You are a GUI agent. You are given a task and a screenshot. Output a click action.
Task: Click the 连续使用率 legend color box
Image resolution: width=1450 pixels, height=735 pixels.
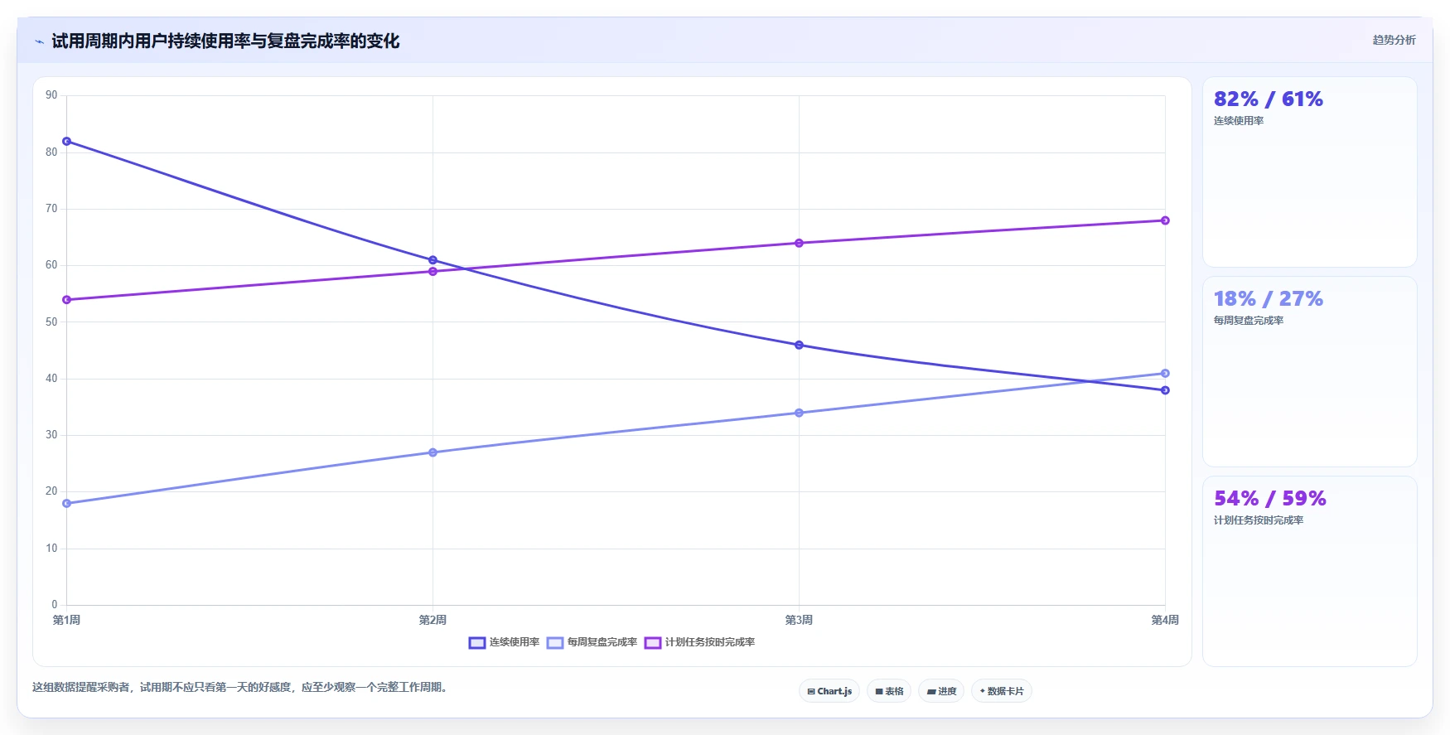tap(477, 643)
